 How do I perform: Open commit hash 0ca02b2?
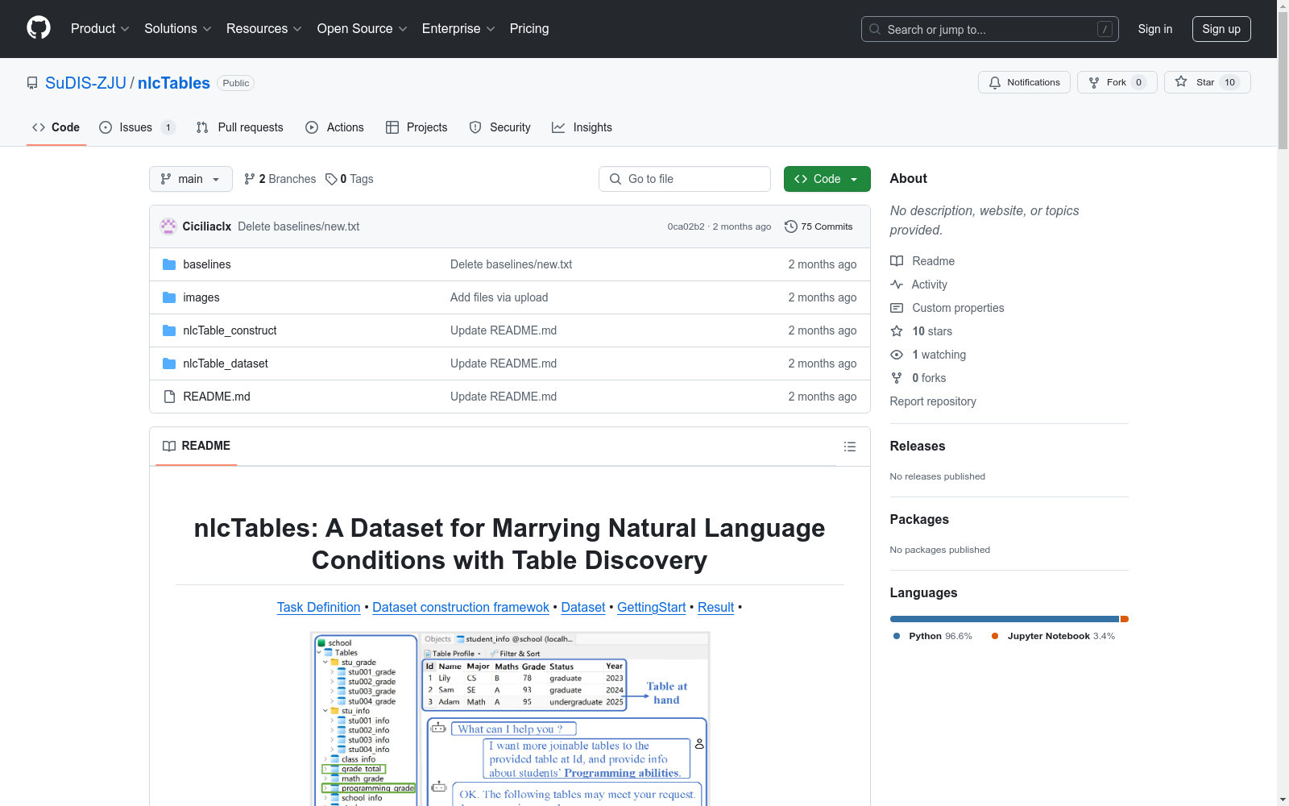(x=686, y=226)
